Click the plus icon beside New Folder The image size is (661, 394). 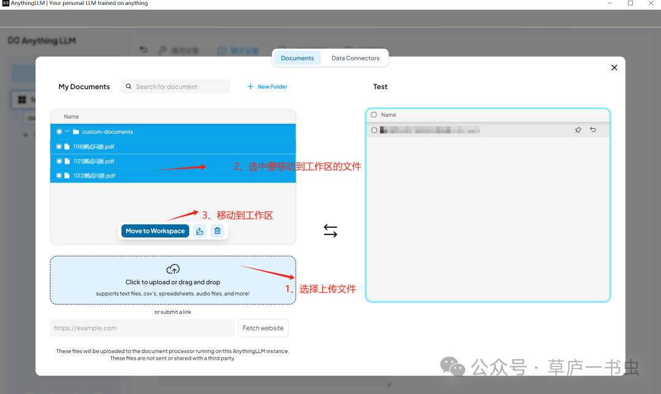pyautogui.click(x=250, y=86)
